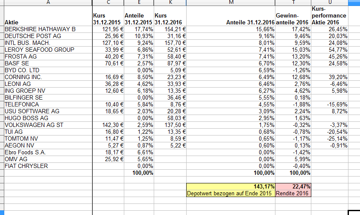The width and height of the screenshot is (360, 215).
Task: Select the BERKSHIRE HATHAWAY B cell
Action: point(48,29)
